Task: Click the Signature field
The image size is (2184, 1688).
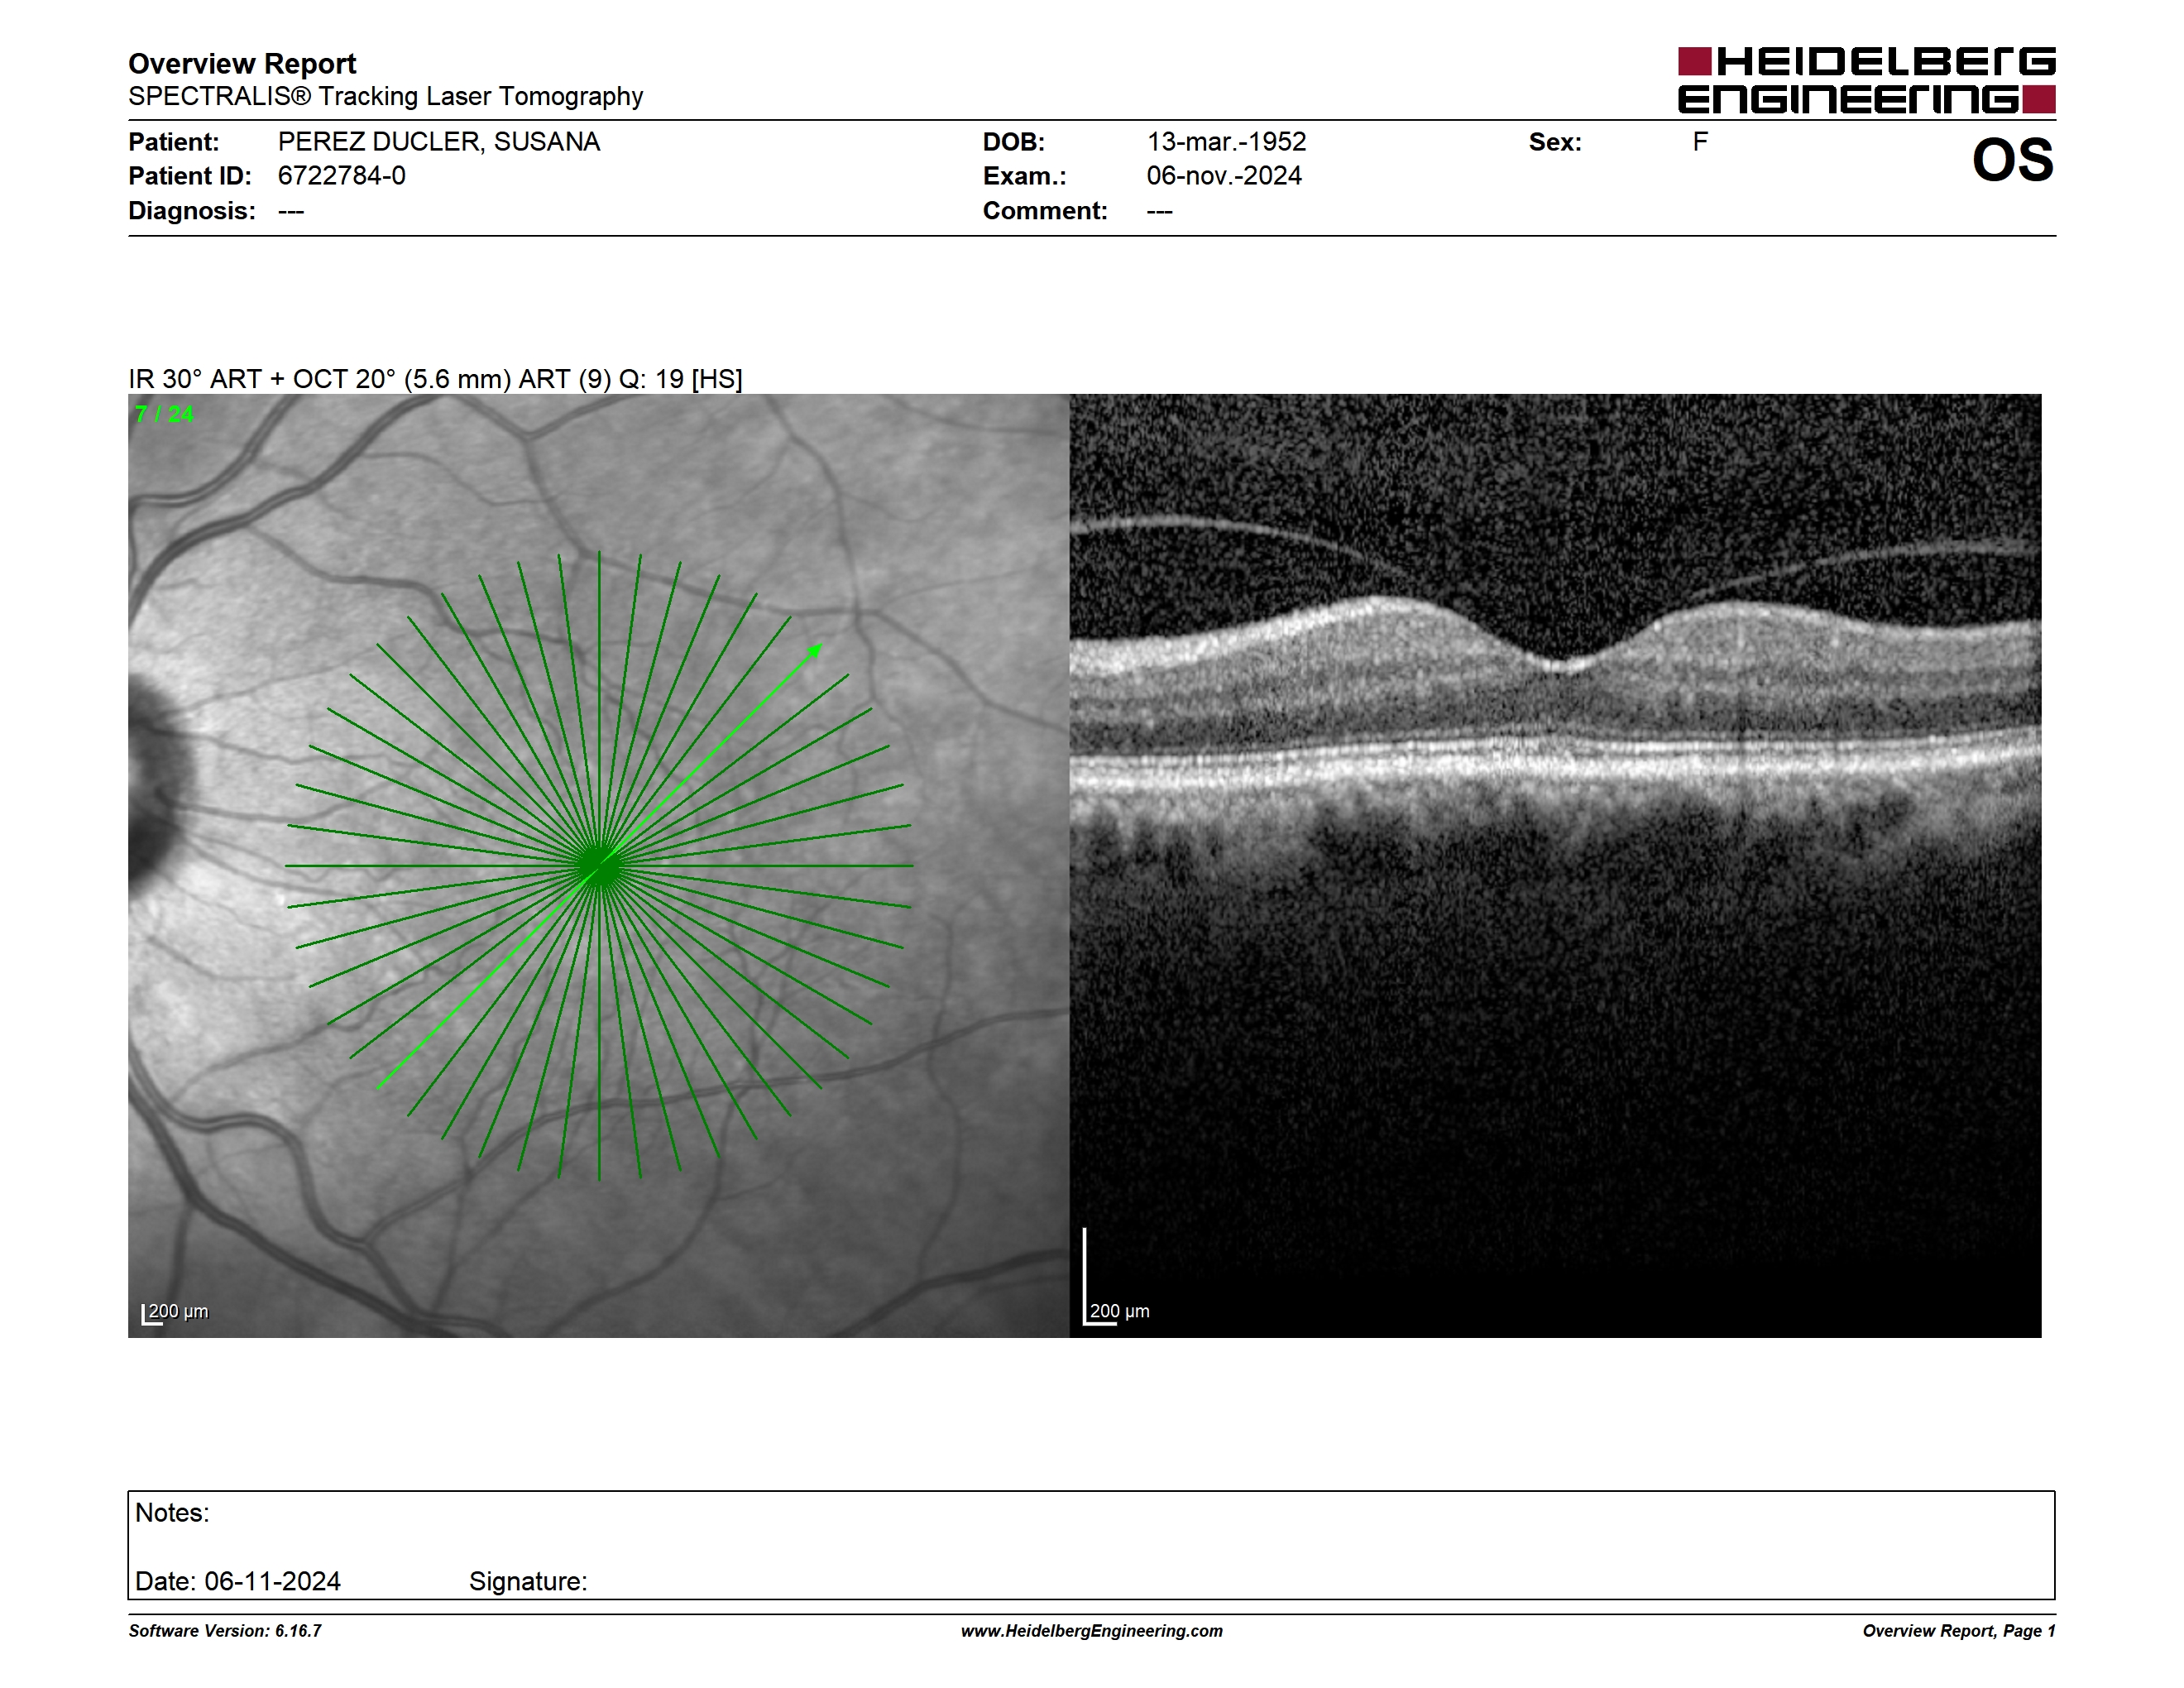Action: pyautogui.click(x=528, y=1582)
